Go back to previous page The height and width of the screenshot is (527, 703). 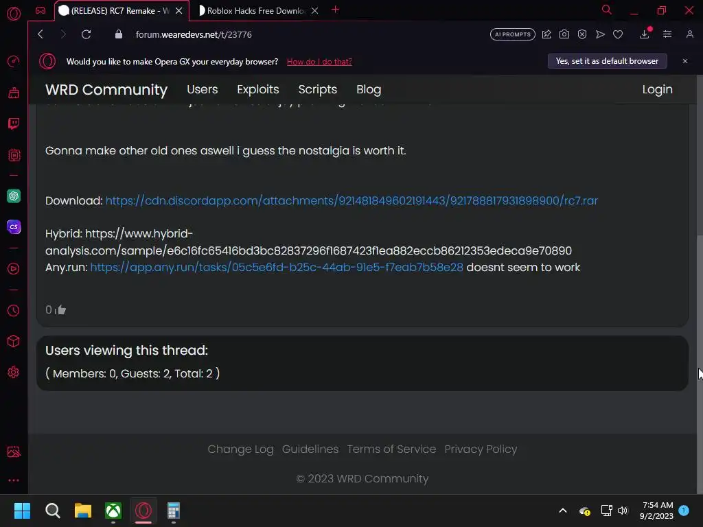tap(41, 34)
